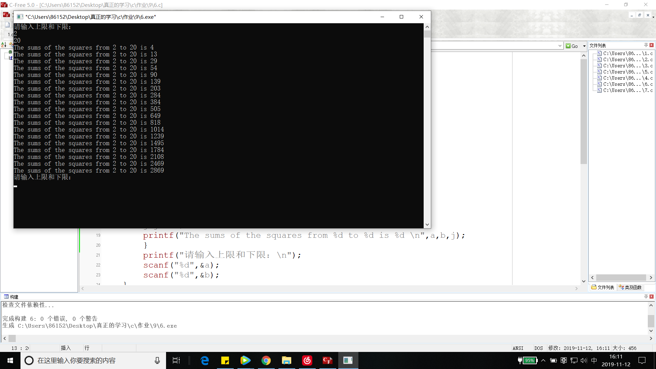This screenshot has width=656, height=369.
Task: Click the console window title icon
Action: tap(20, 17)
